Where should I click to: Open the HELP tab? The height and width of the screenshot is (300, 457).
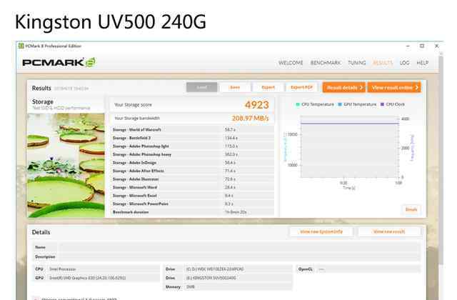point(422,63)
